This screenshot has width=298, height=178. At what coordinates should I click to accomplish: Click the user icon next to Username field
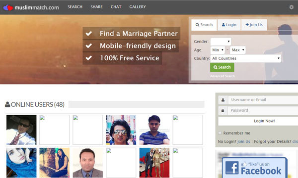click(223, 100)
